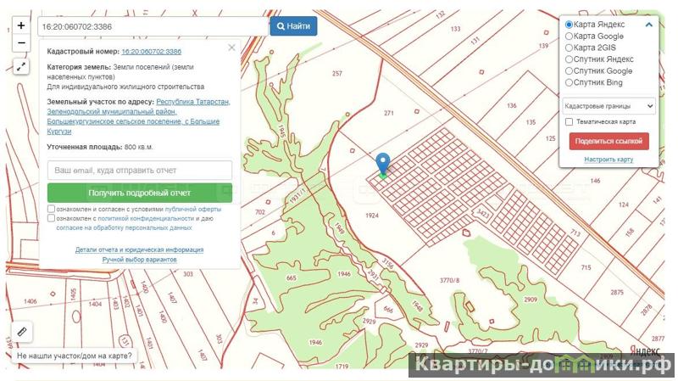Viewport: 678px width, 381px height.
Task: Open Настроить карту link
Action: [x=609, y=160]
